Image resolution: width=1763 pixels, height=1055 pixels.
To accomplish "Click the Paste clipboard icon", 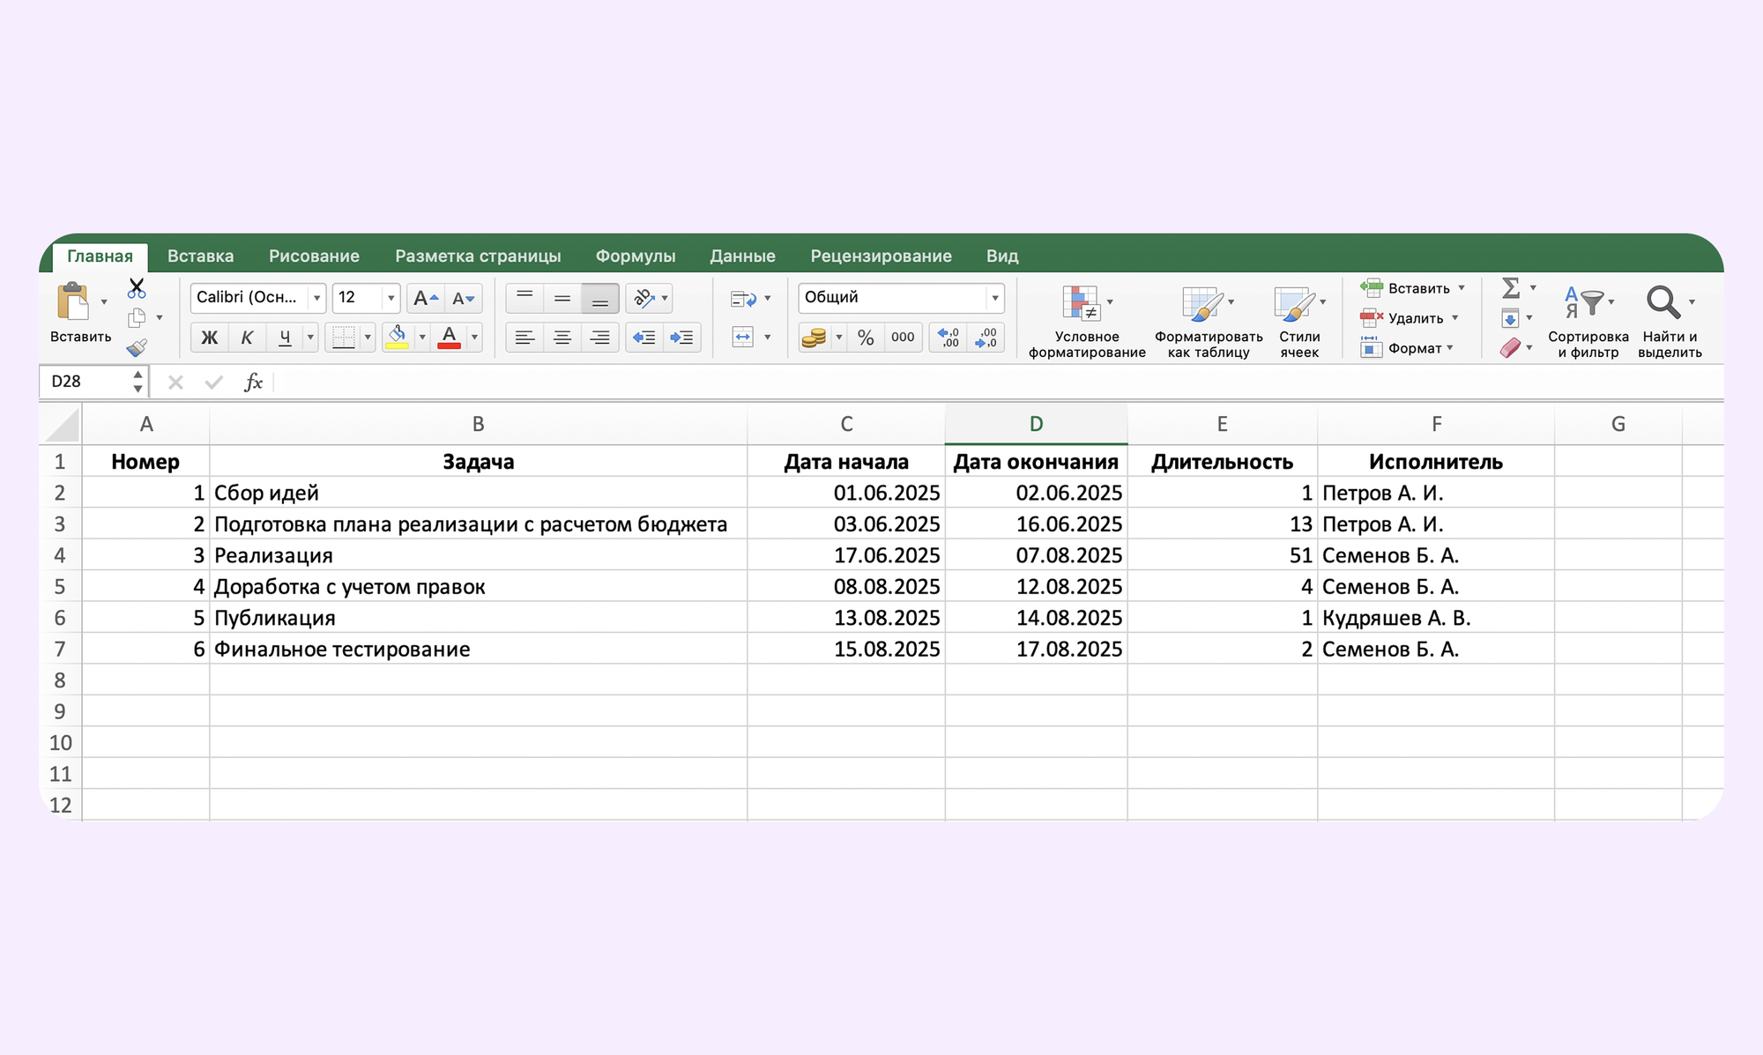I will tap(73, 301).
